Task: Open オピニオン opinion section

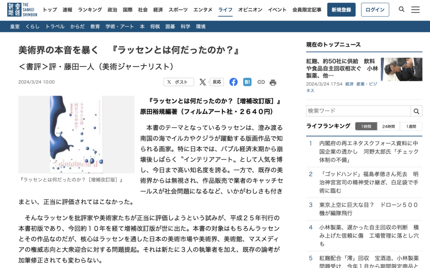Action: click(250, 10)
